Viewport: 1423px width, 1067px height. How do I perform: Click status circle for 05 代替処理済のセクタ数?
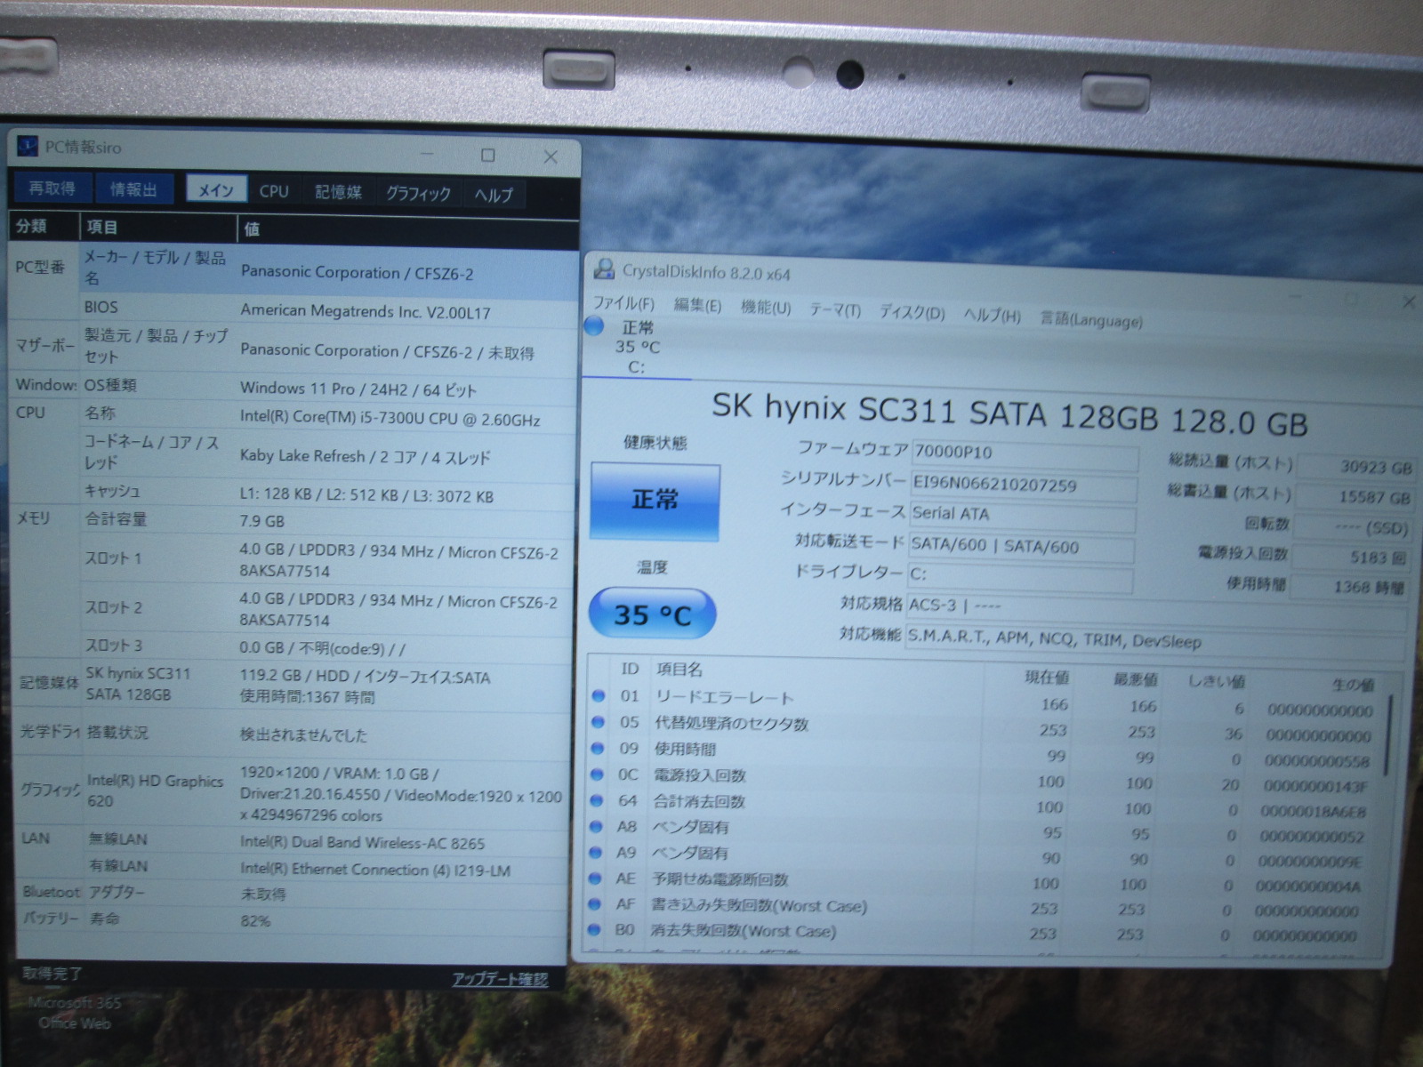point(599,722)
